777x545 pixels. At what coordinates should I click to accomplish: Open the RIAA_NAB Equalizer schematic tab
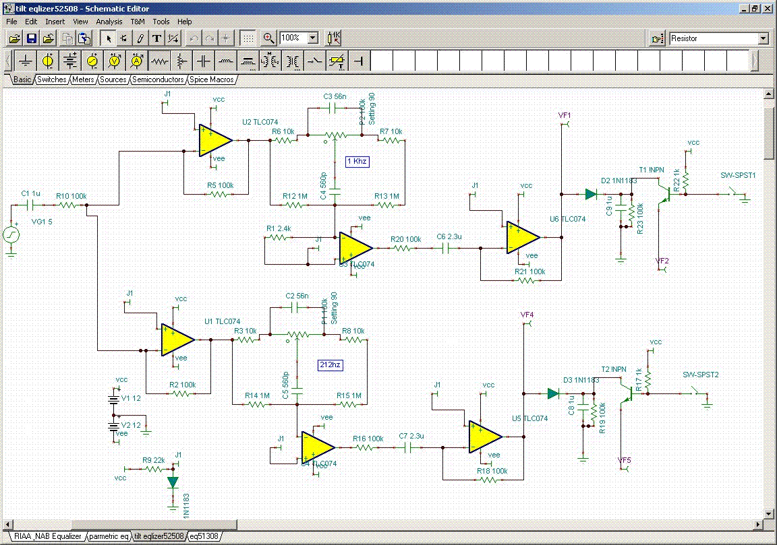(x=48, y=536)
